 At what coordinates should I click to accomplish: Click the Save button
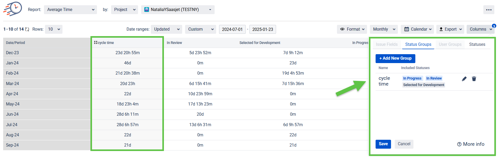pyautogui.click(x=383, y=144)
